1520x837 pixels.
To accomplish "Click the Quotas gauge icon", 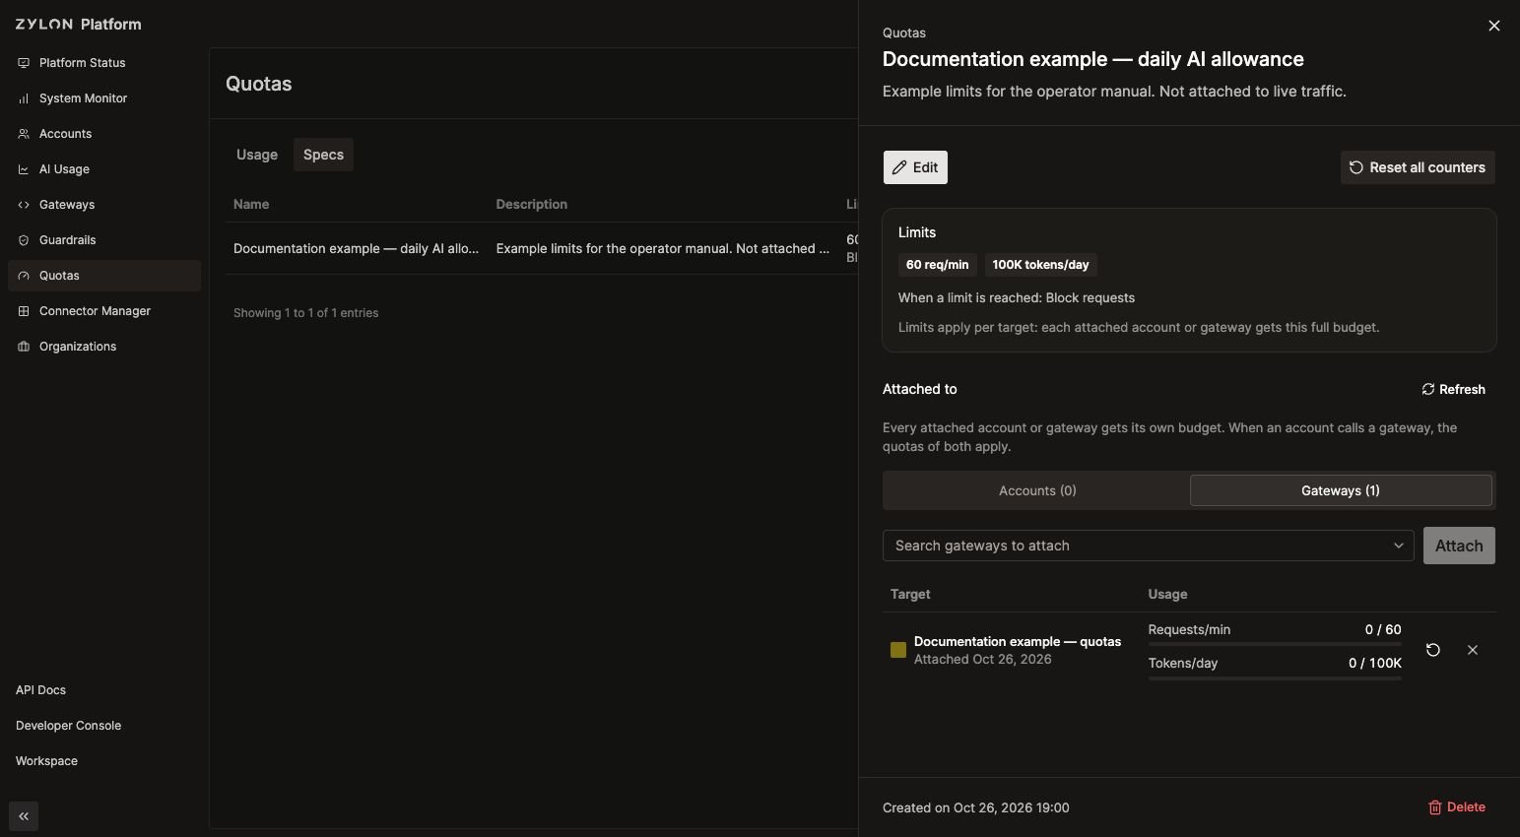I will click(24, 276).
